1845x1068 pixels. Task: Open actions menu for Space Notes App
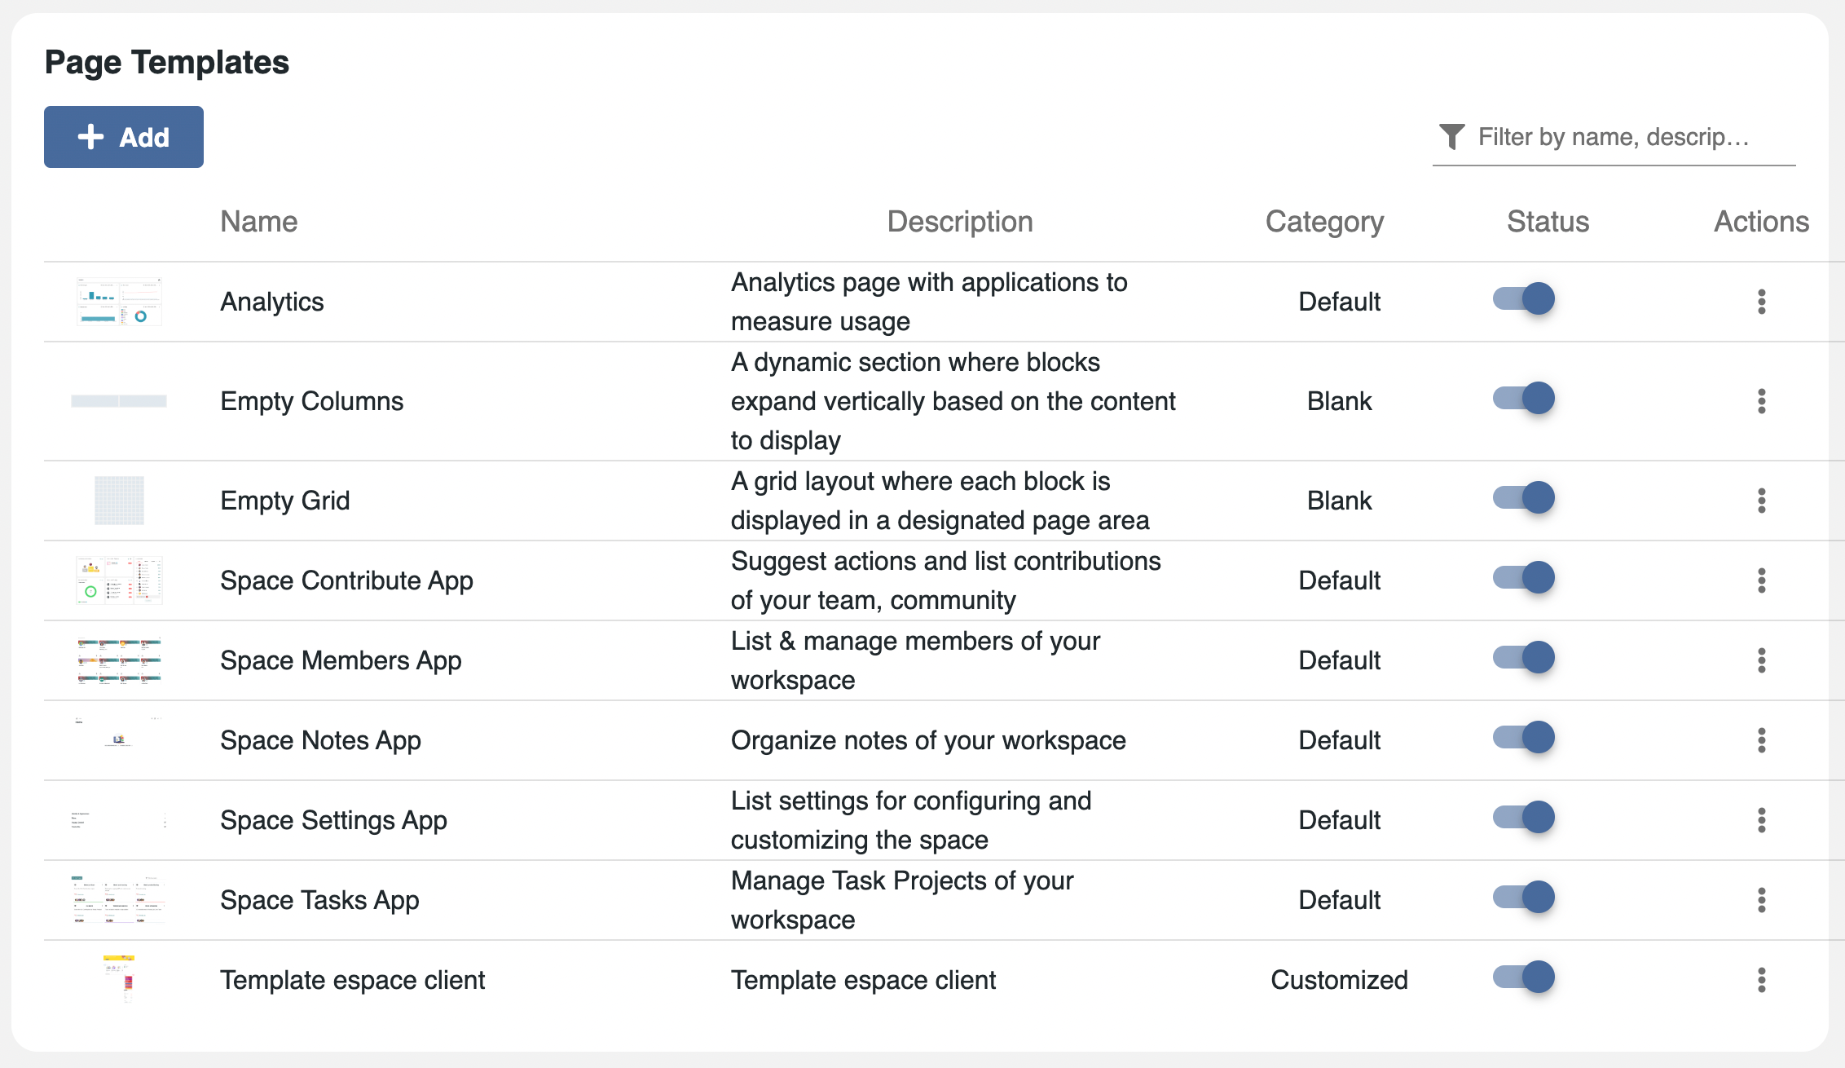pyautogui.click(x=1761, y=740)
